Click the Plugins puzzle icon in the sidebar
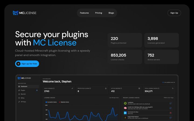194x121 pixels. tap(19, 90)
